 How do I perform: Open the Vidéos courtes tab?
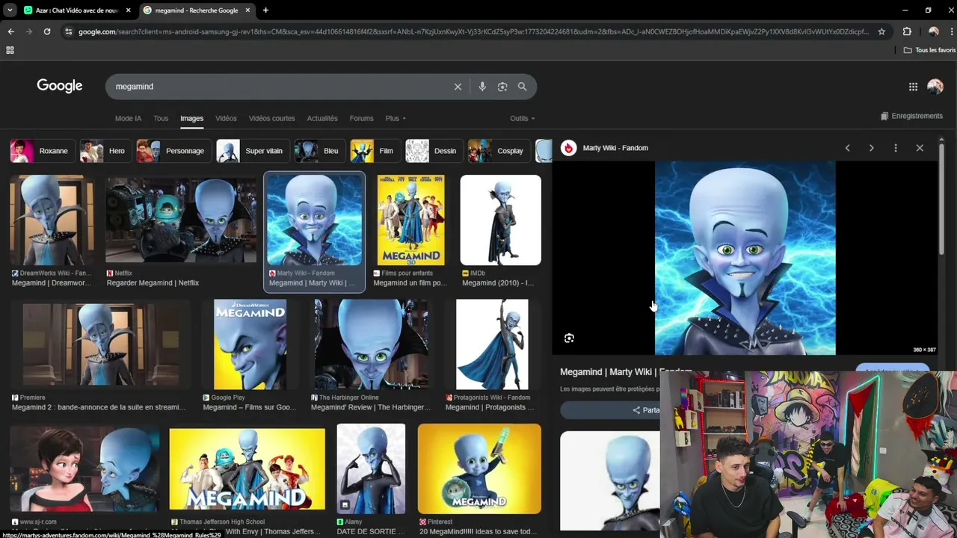(x=271, y=118)
